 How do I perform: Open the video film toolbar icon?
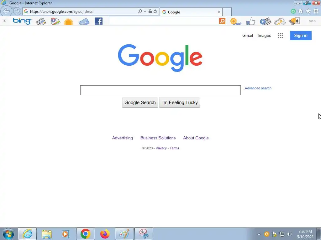click(x=266, y=21)
